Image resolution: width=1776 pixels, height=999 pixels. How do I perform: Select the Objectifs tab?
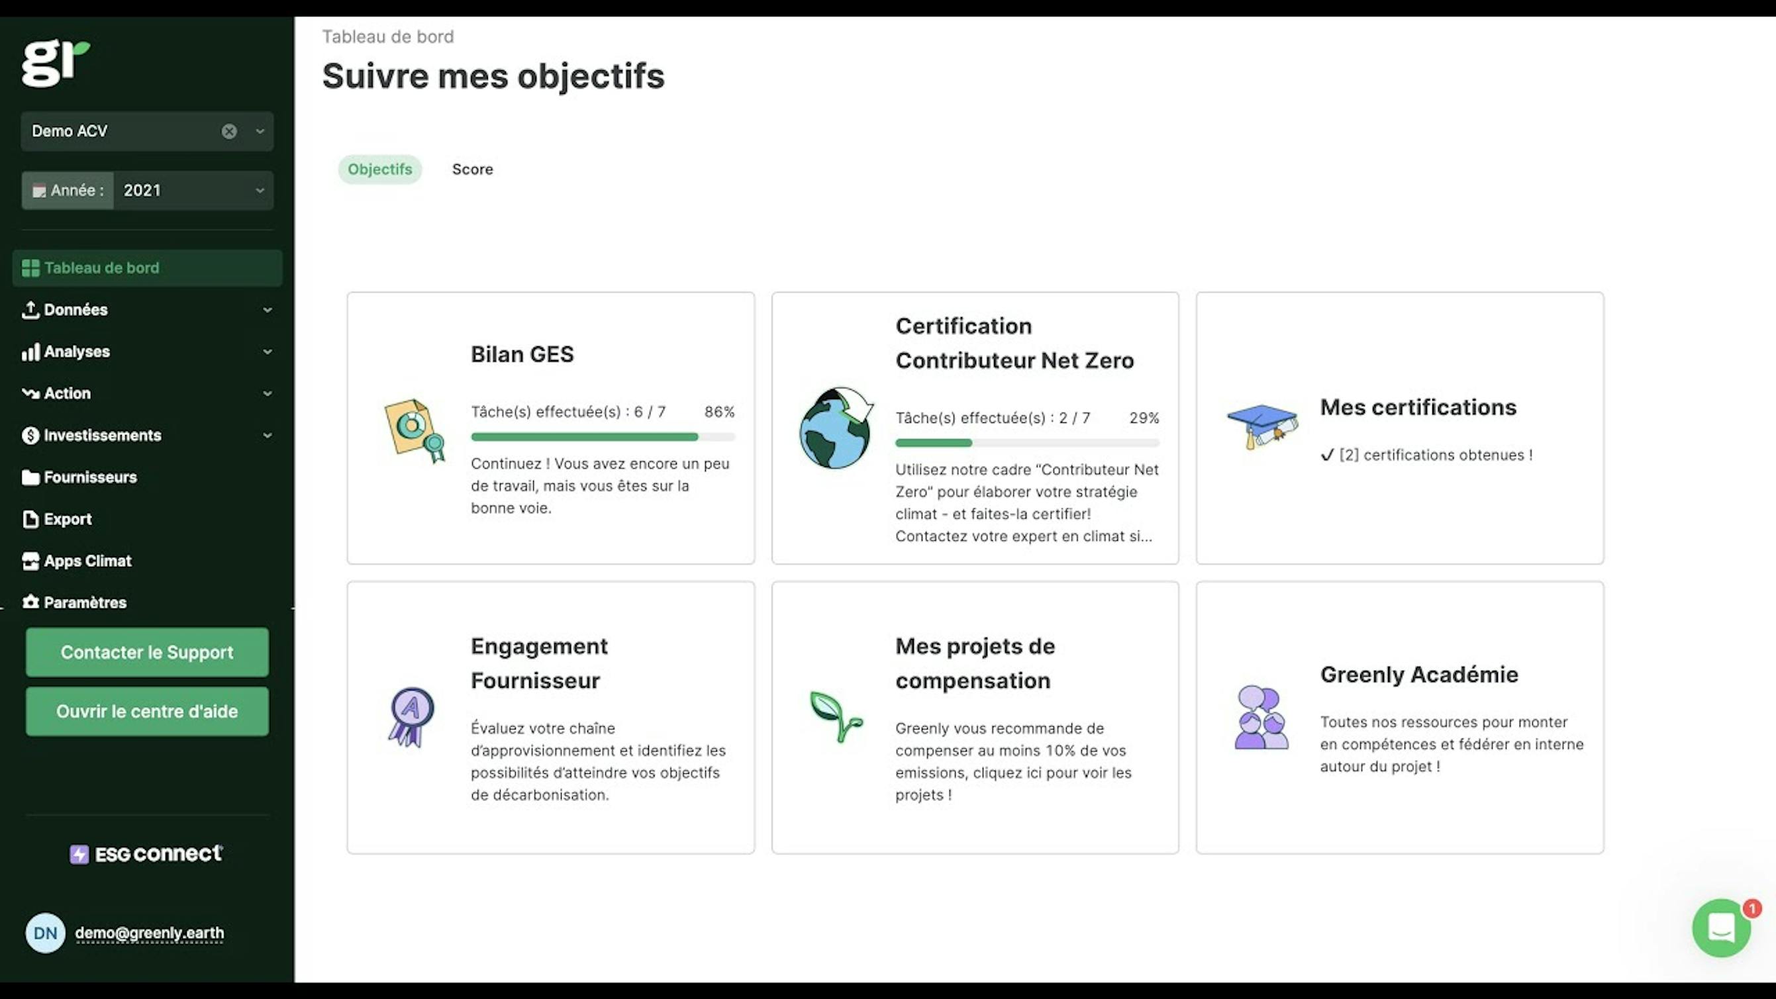click(379, 169)
